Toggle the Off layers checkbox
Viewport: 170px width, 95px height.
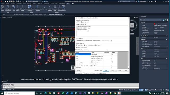click(95, 45)
